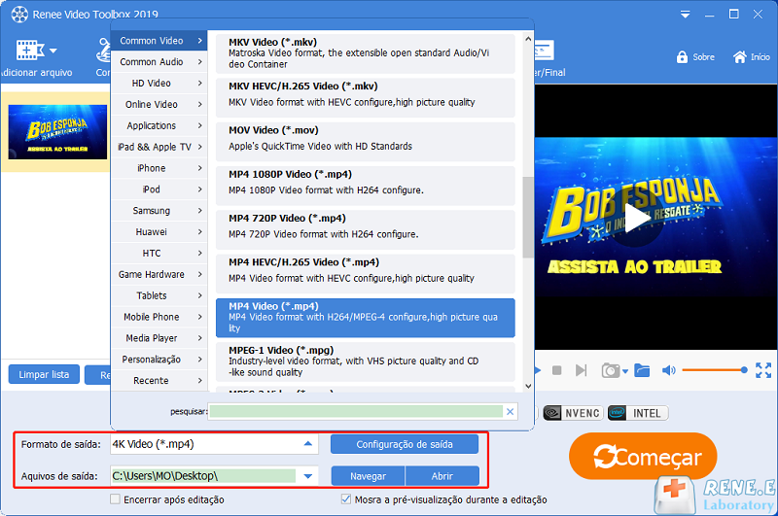Uncheck Mosra a pré-visualização durante a editação
Viewport: 778px width, 516px height.
[346, 499]
